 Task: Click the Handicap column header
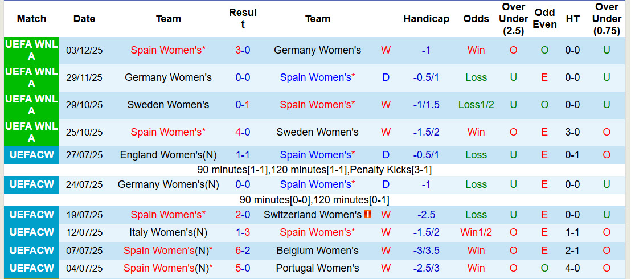(426, 19)
